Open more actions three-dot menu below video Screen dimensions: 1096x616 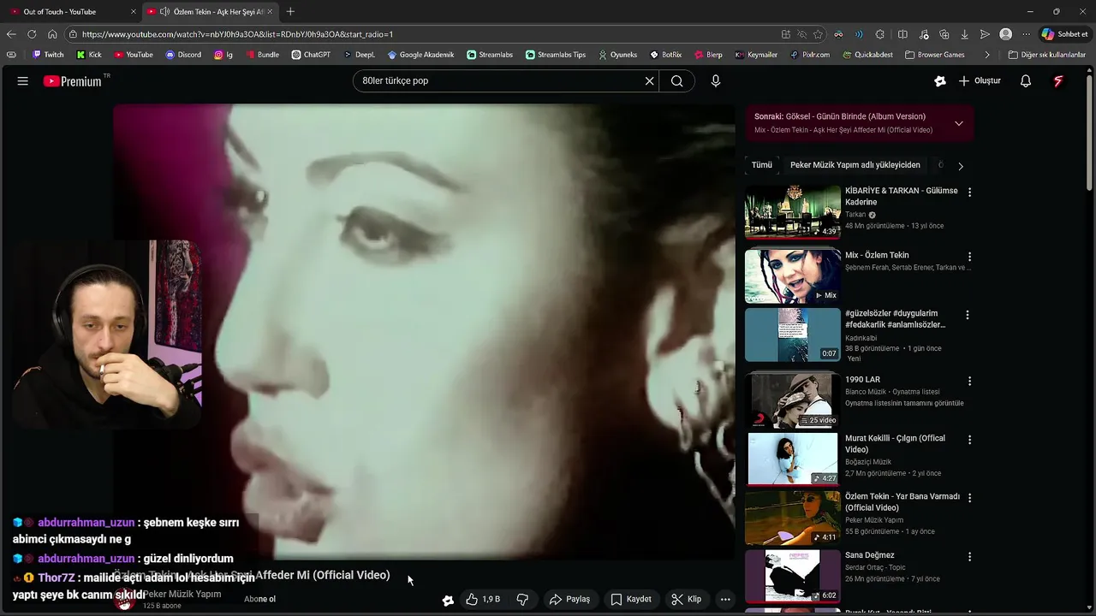[x=725, y=600]
